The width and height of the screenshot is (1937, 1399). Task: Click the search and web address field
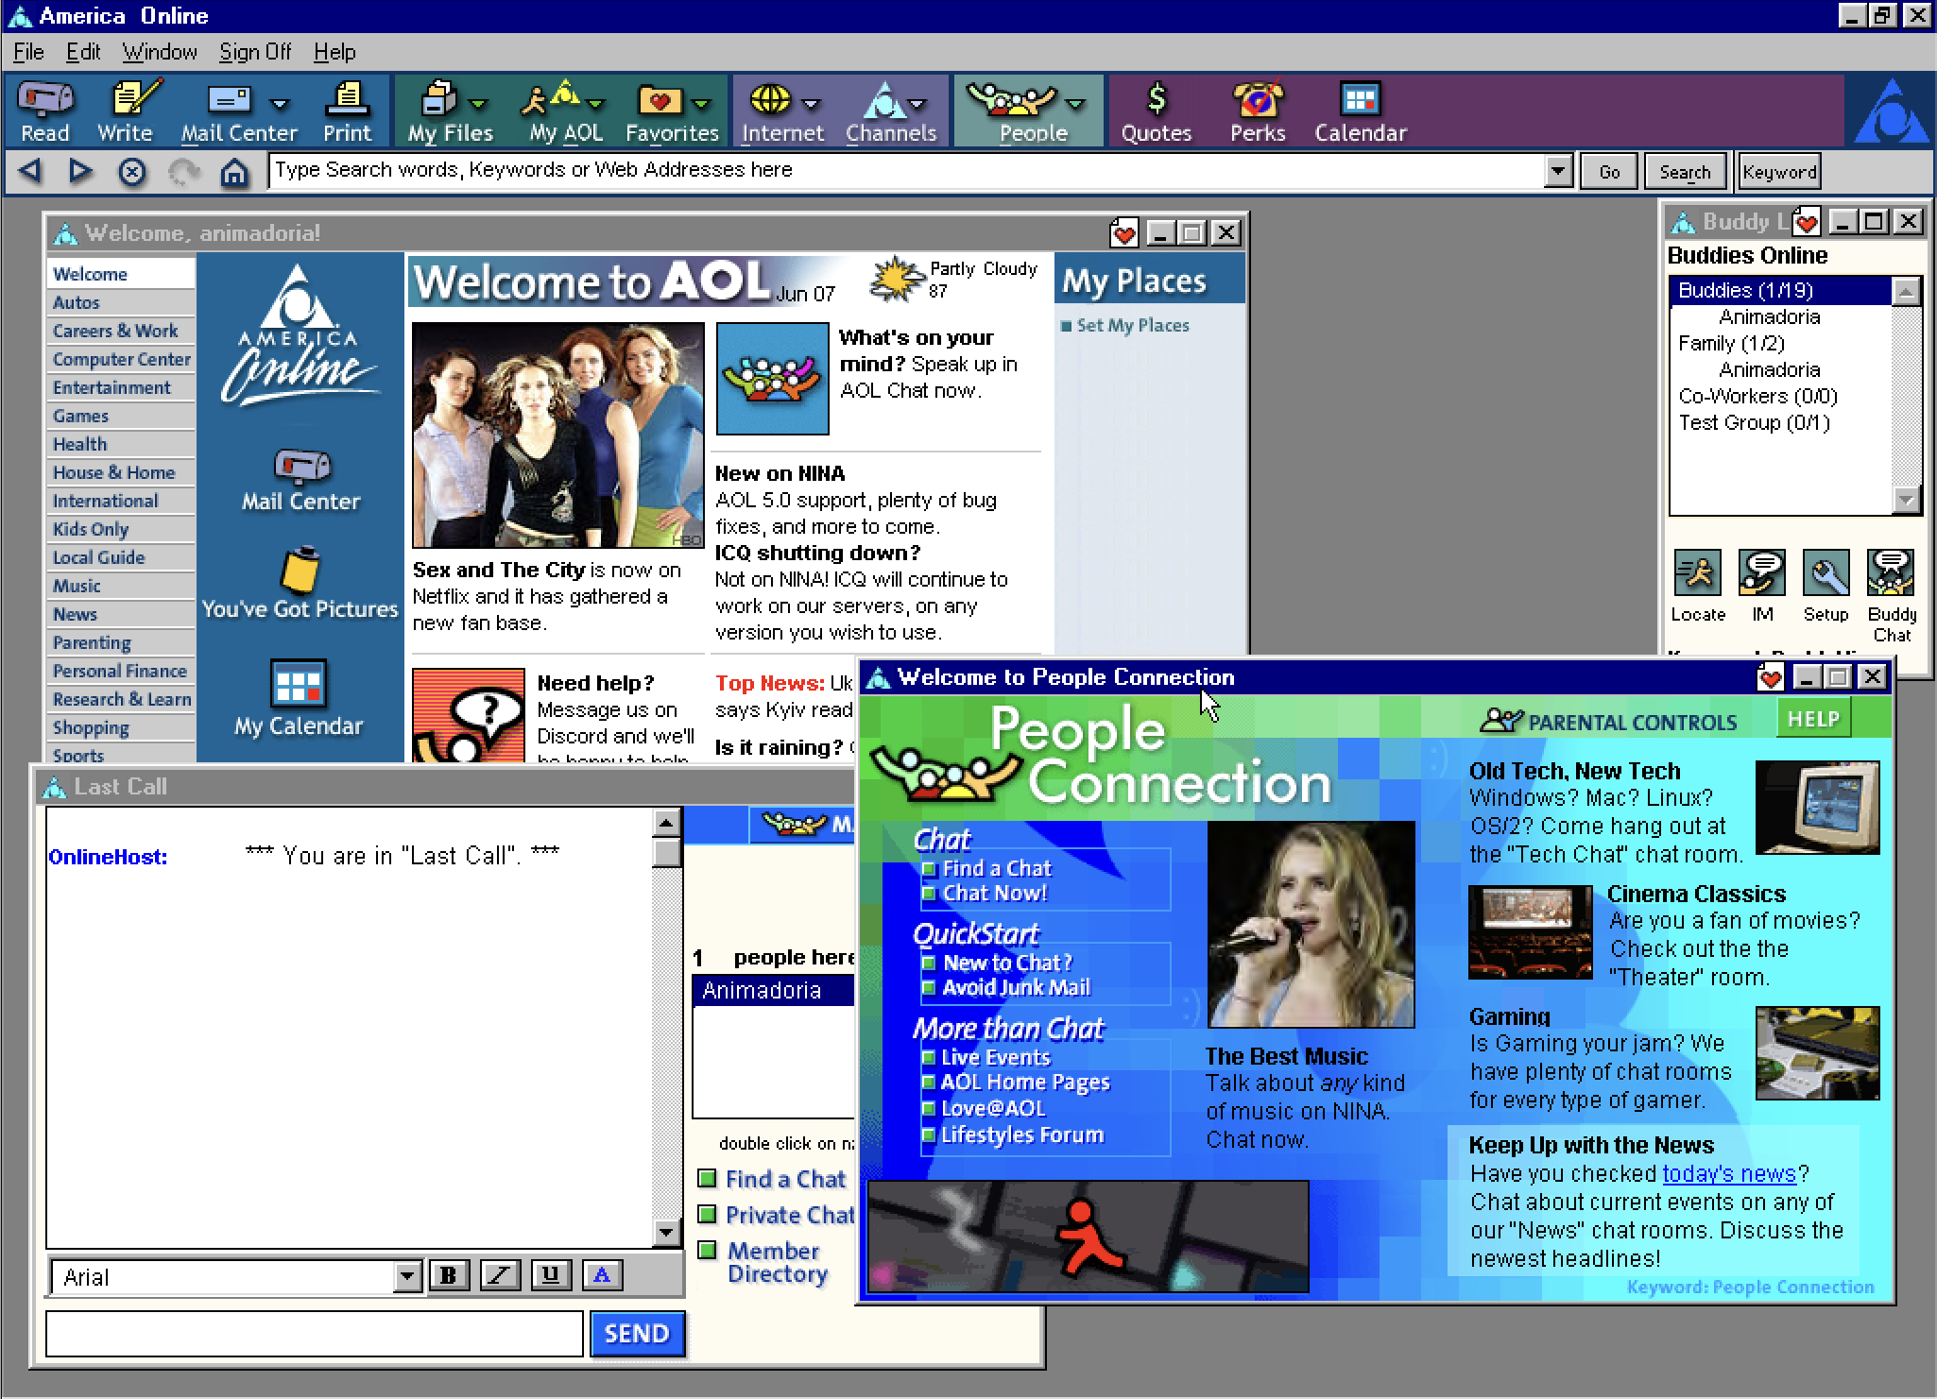point(907,171)
